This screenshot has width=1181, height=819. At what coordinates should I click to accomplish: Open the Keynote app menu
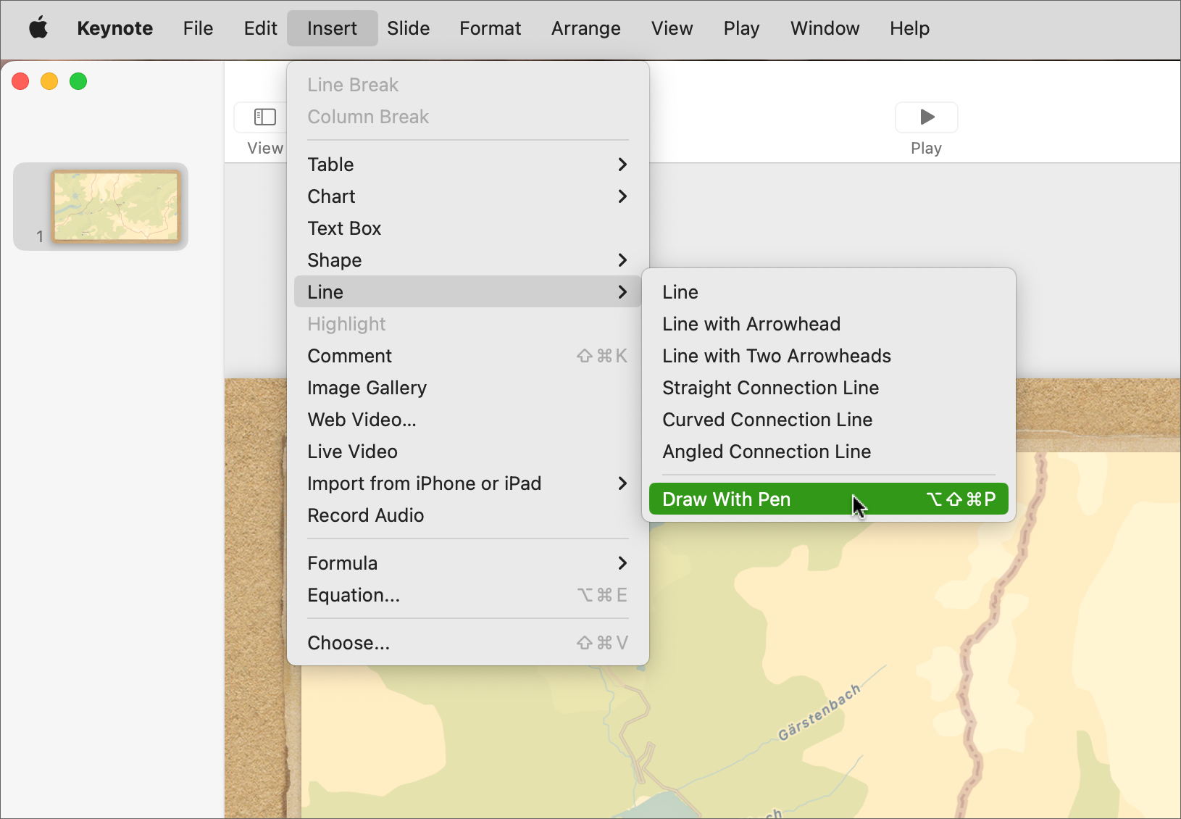pyautogui.click(x=114, y=28)
